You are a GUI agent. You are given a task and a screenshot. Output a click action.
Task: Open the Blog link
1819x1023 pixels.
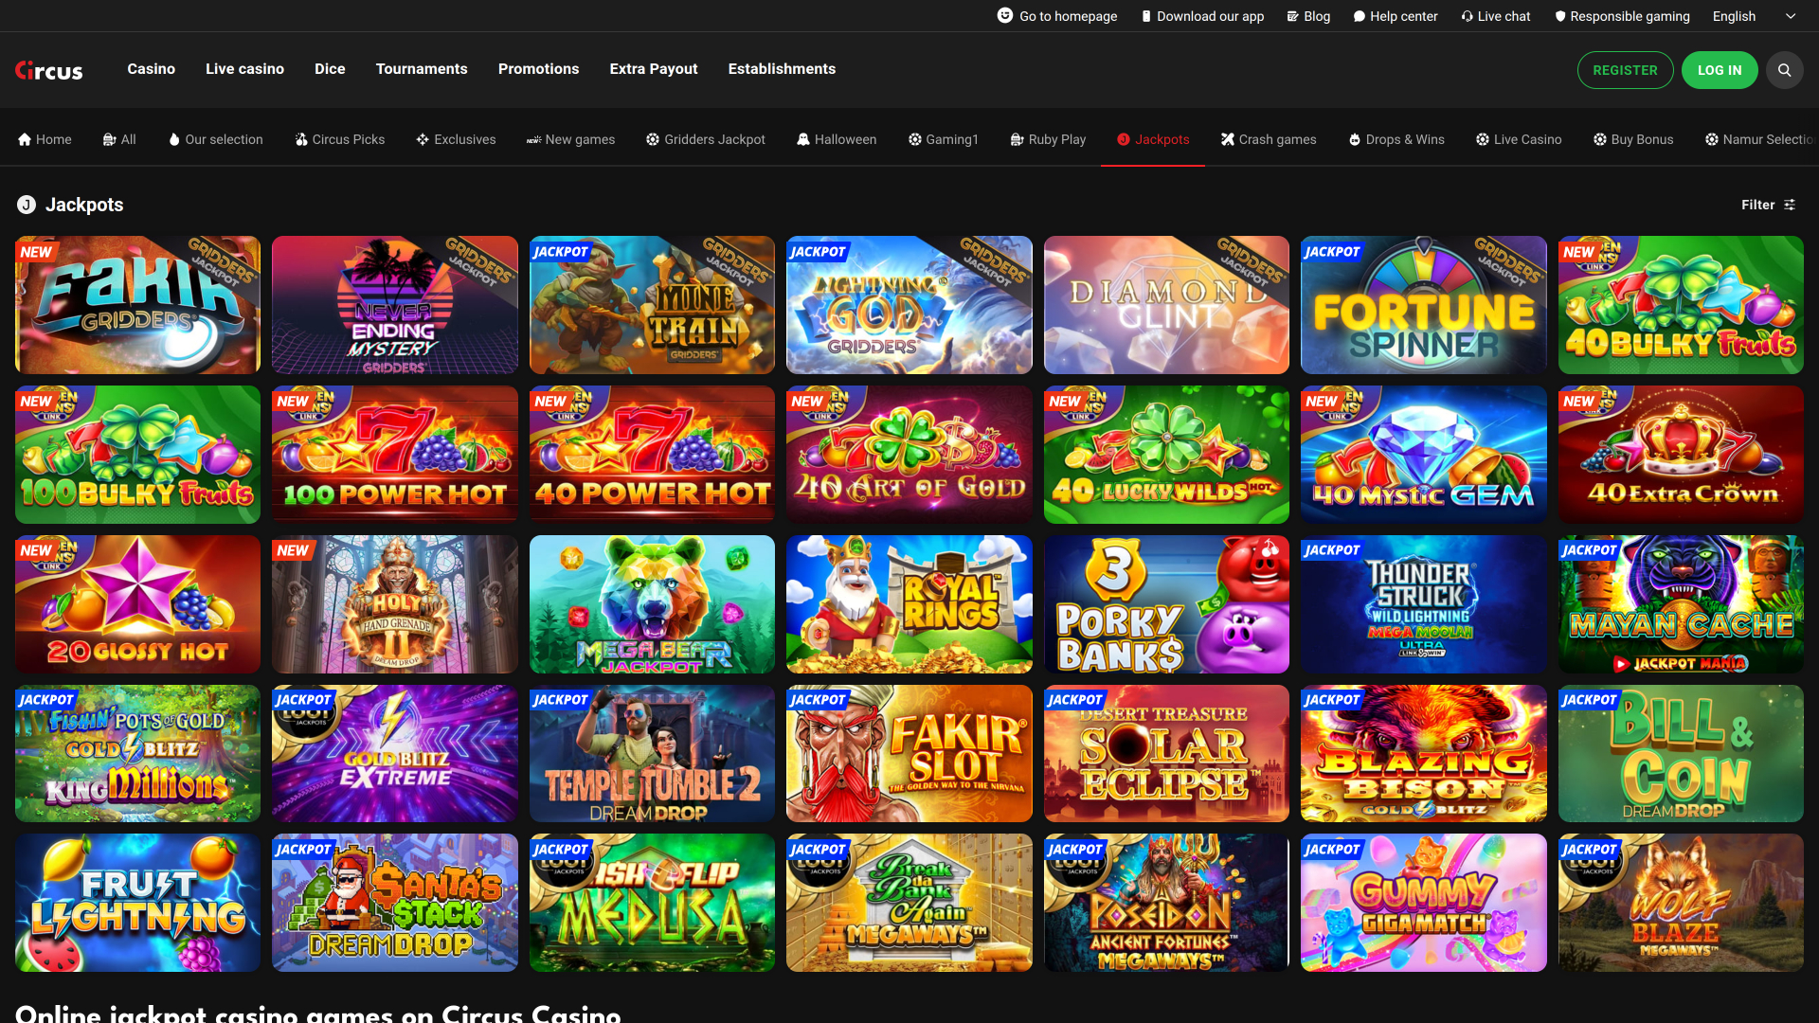[x=1309, y=16]
